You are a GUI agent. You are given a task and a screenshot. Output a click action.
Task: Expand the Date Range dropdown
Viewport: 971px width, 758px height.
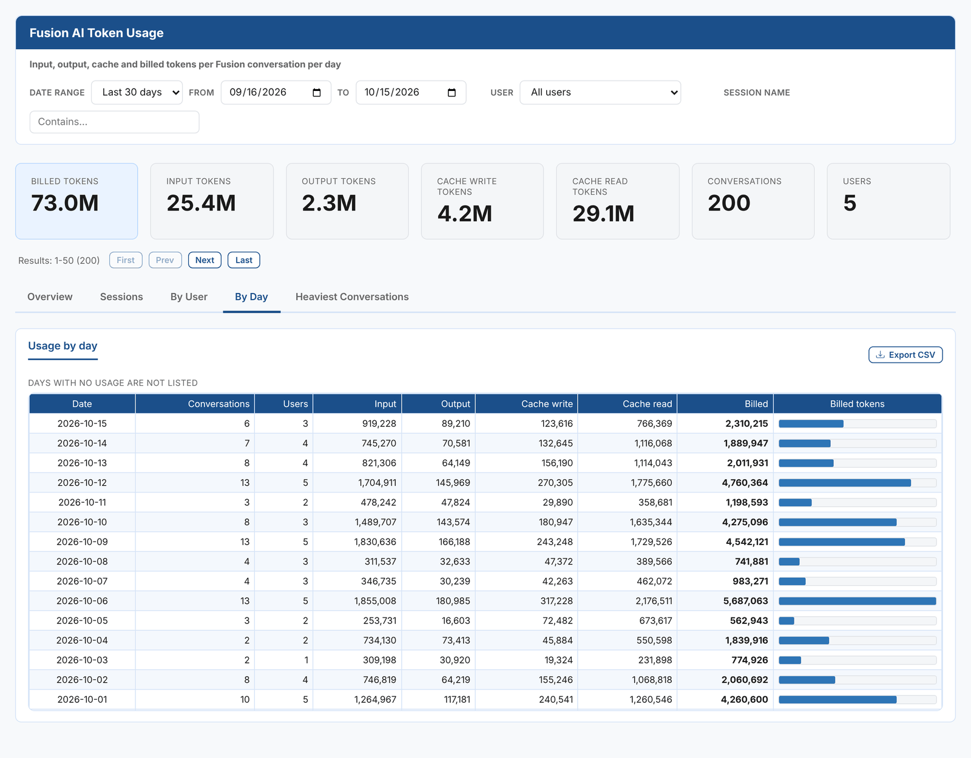pyautogui.click(x=137, y=93)
